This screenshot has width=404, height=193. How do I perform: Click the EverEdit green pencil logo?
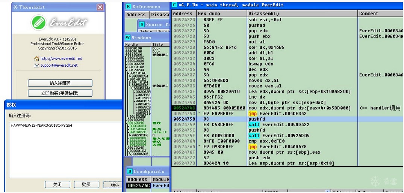39,22
